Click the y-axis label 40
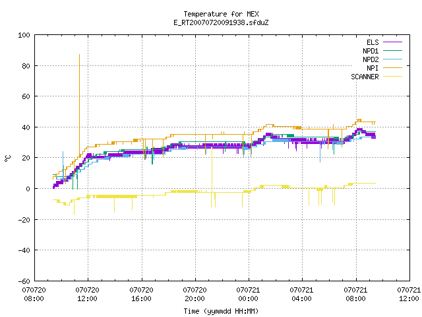Image resolution: width=422 pixels, height=317 pixels. (x=26, y=127)
